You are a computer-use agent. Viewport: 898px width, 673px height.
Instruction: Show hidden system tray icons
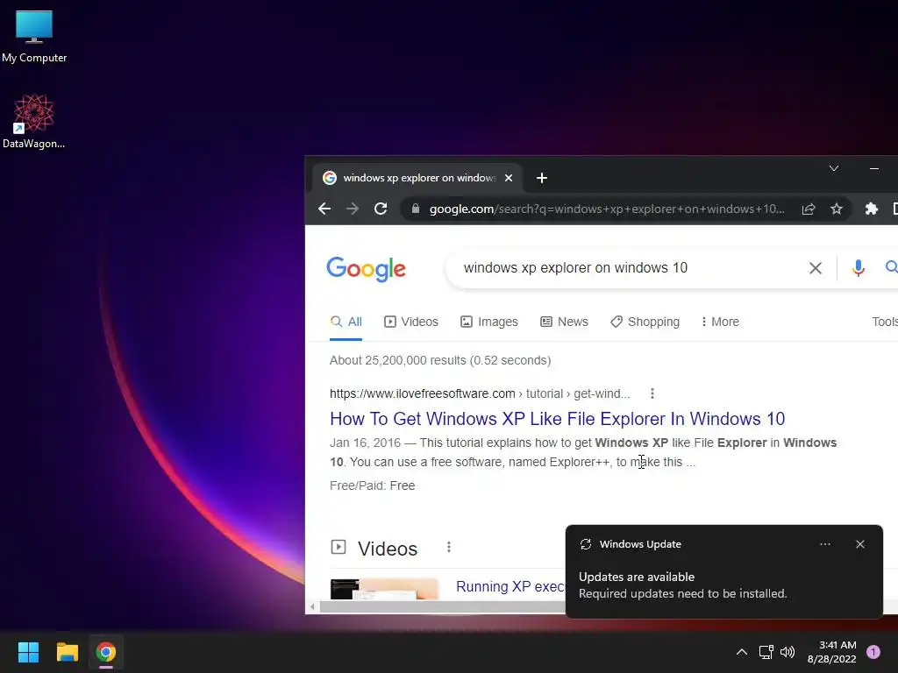[742, 652]
